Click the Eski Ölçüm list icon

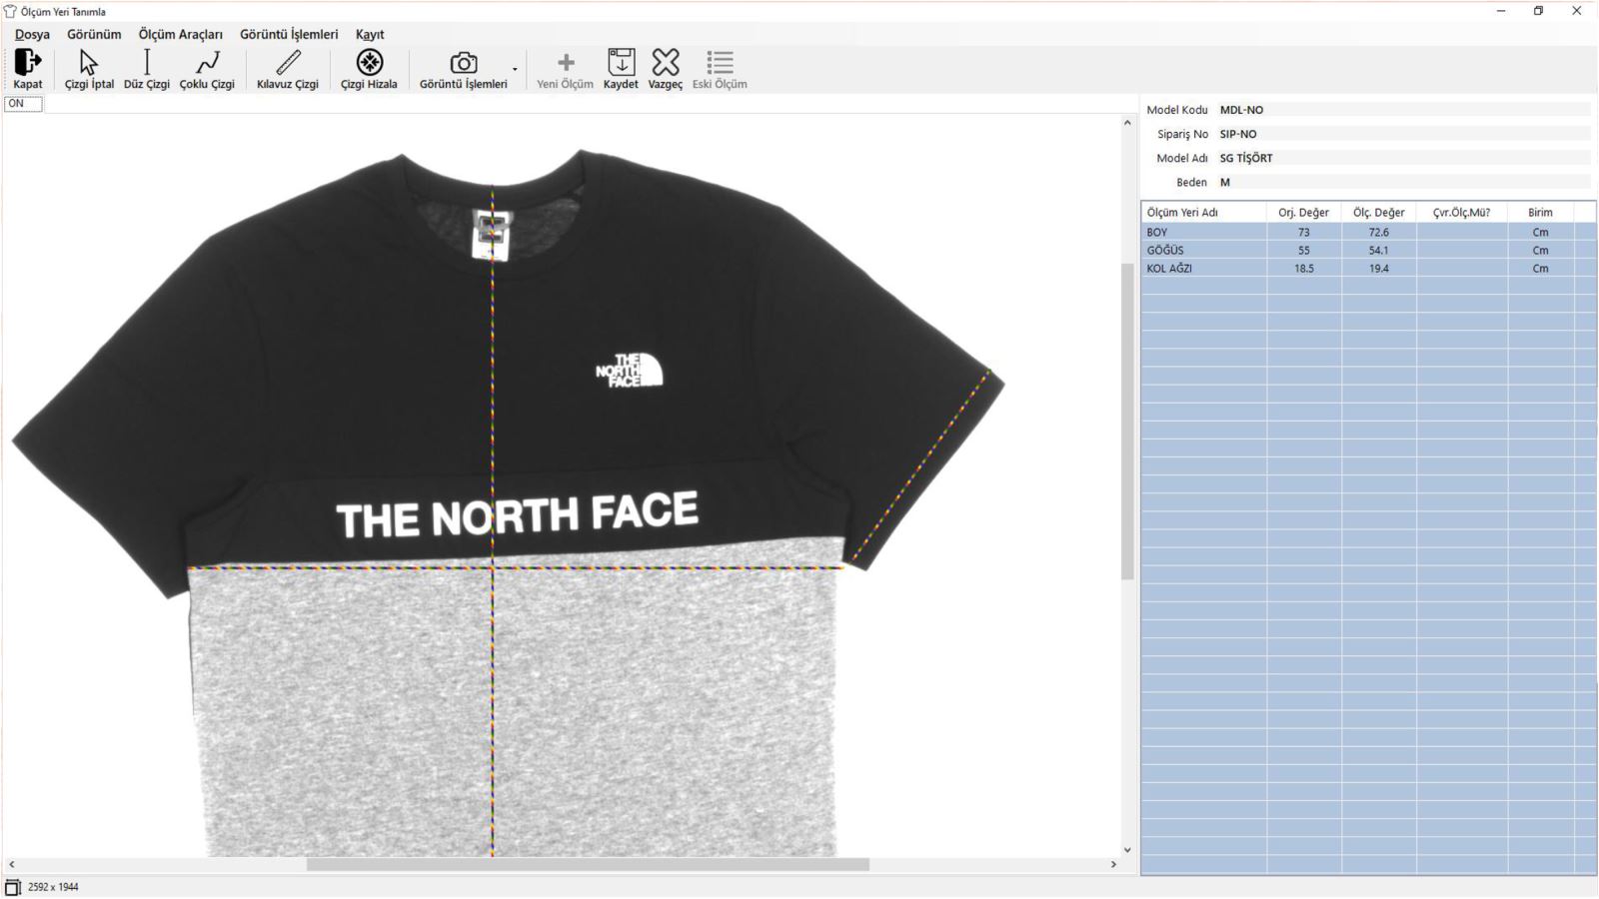point(720,63)
